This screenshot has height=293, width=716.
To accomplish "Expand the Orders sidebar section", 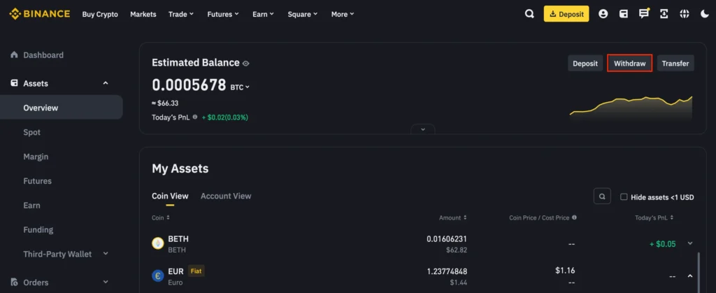I will [106, 282].
